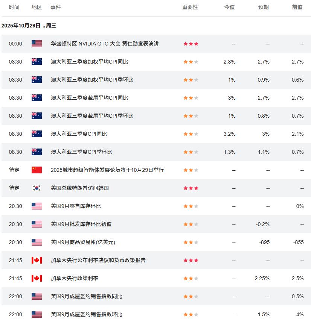Open the 加拿大央行公布利率决议和货币政策报告 event
Viewport: 311px width, 320px height.
tap(98, 260)
